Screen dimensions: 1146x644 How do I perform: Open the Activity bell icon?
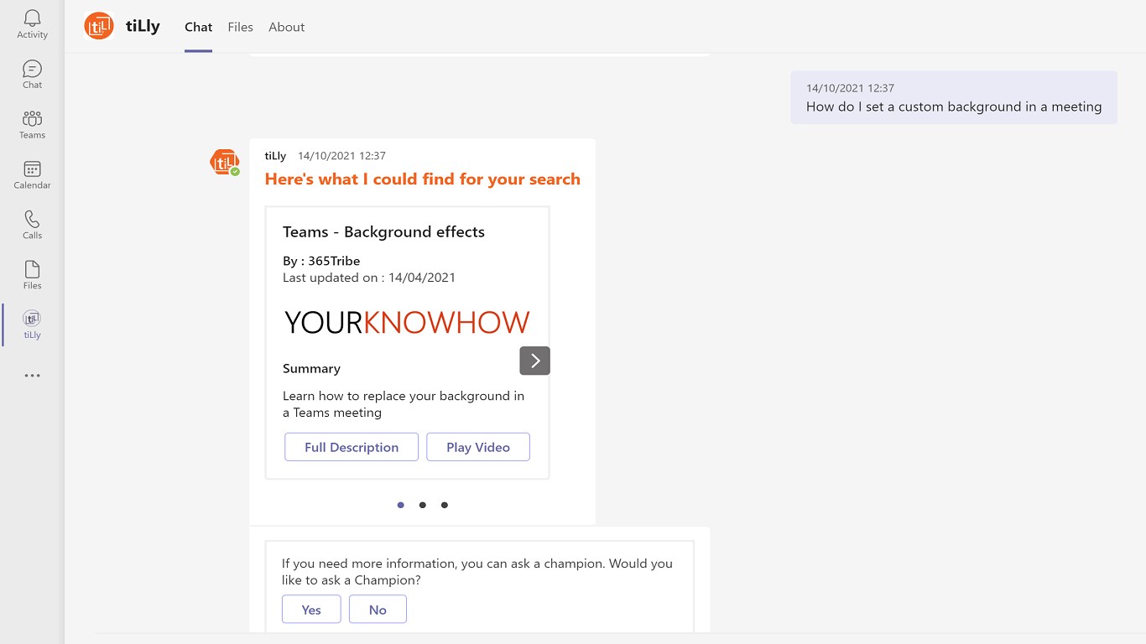(x=32, y=23)
